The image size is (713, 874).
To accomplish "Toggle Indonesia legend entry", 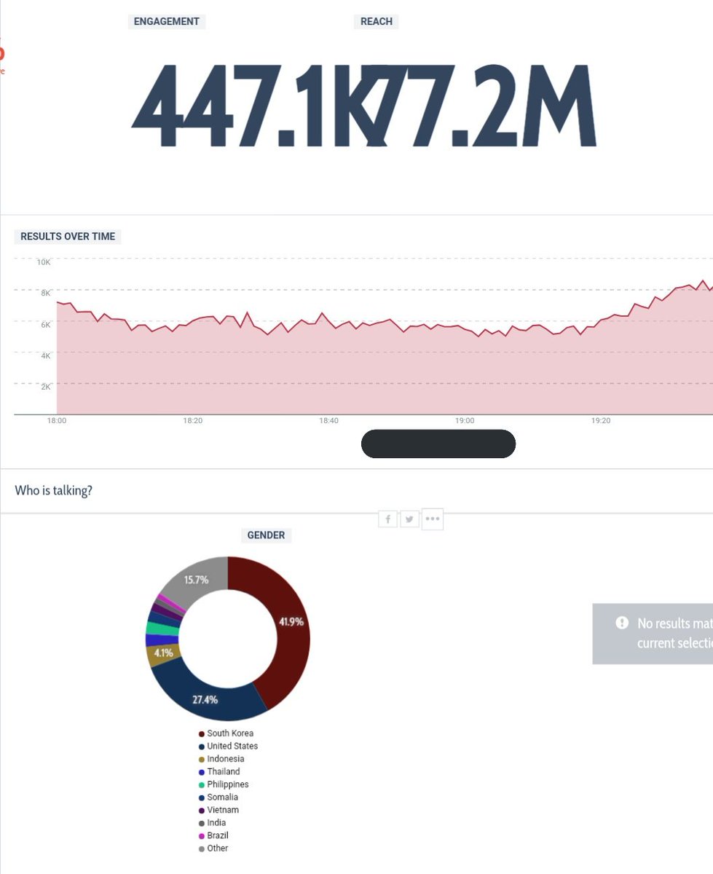I will 221,759.
